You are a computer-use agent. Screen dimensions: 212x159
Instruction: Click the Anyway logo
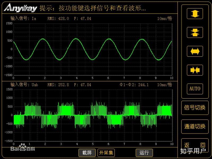coord(20,8)
